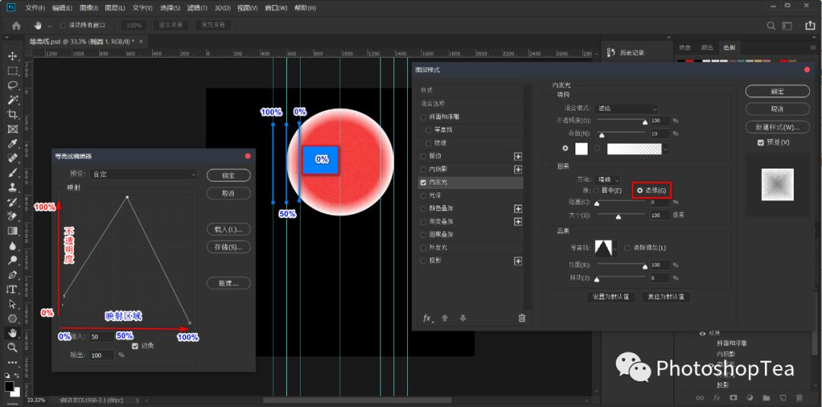The image size is (822, 407).
Task: Open the 图像(I) menu
Action: pos(88,8)
